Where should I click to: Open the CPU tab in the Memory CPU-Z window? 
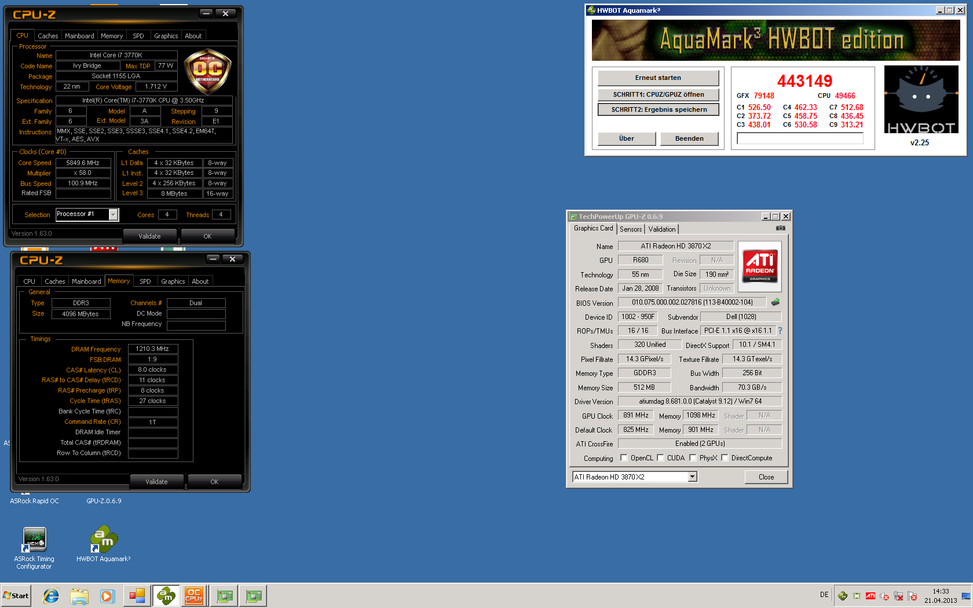(x=30, y=281)
